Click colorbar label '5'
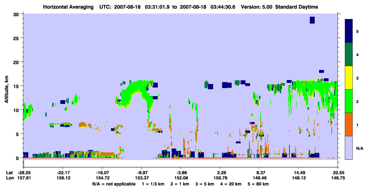The width and height of the screenshot is (375, 192). point(357,31)
